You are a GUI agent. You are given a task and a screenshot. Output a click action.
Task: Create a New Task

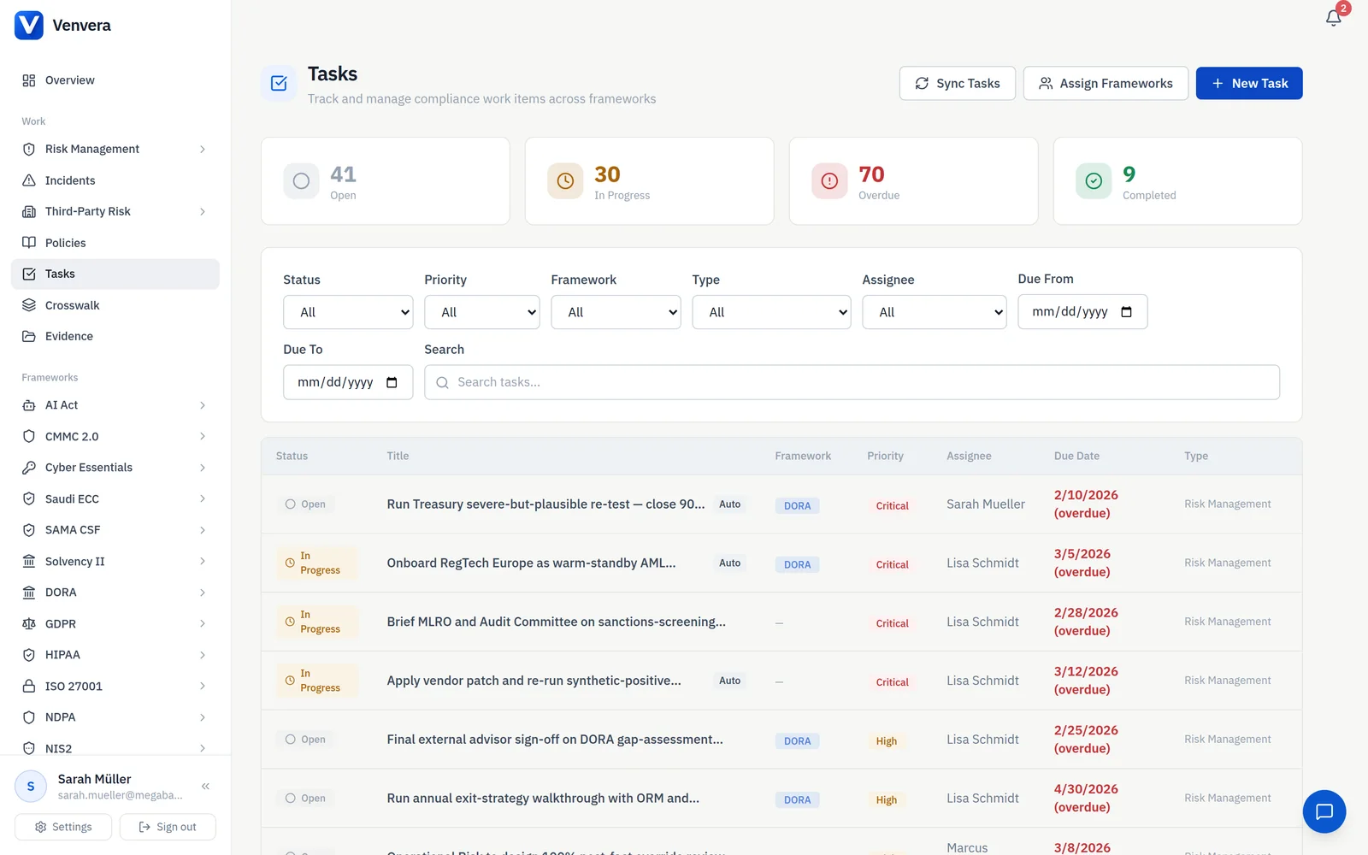[1249, 83]
